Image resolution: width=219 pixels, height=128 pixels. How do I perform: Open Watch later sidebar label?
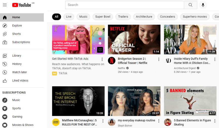(x=20, y=72)
